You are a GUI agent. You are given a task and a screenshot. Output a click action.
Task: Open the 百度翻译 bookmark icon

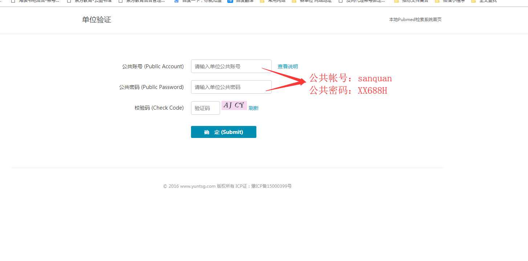coord(230,1)
